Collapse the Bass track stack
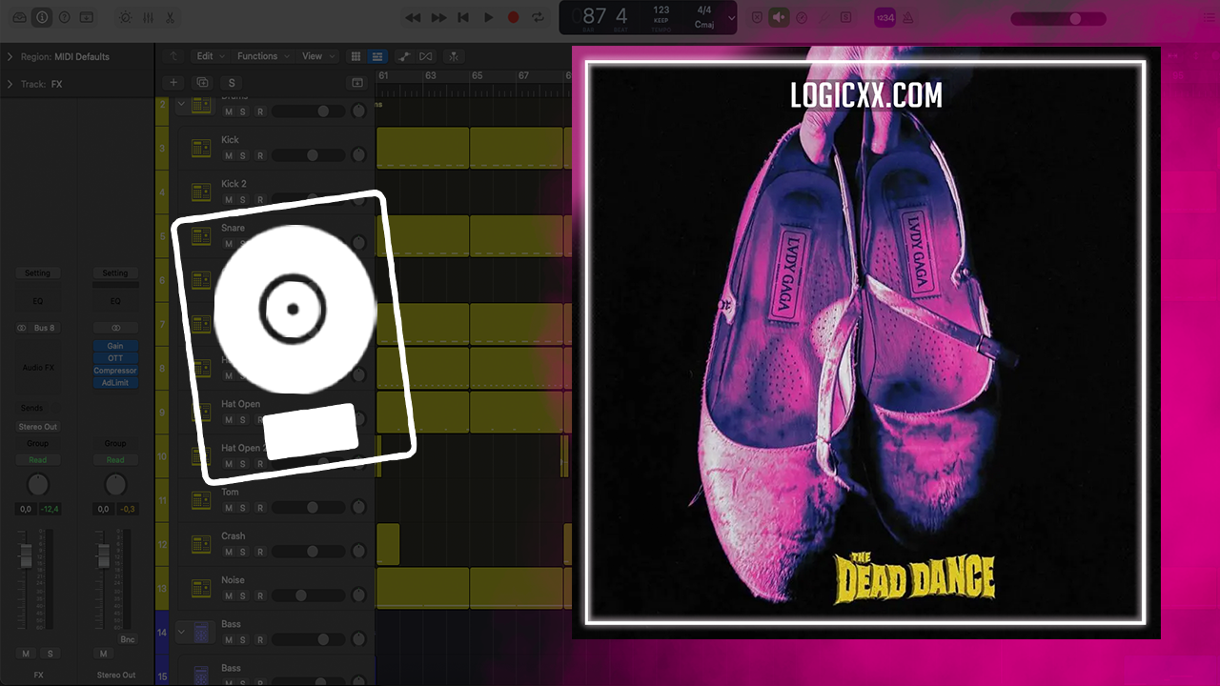This screenshot has width=1220, height=686. click(x=181, y=631)
